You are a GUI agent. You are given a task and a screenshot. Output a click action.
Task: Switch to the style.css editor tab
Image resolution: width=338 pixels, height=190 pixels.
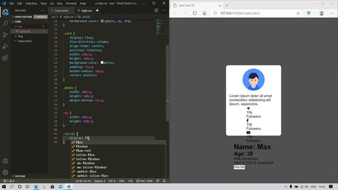pos(87,11)
